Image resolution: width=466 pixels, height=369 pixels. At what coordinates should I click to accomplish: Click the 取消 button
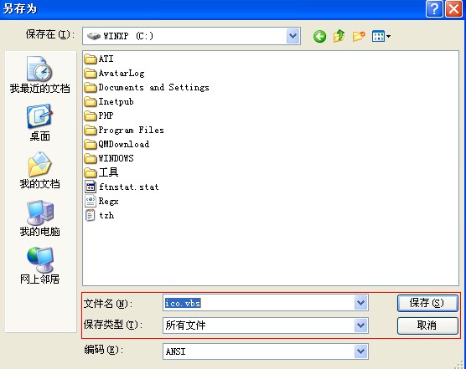click(x=427, y=325)
